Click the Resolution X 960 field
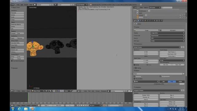 coord(146,52)
